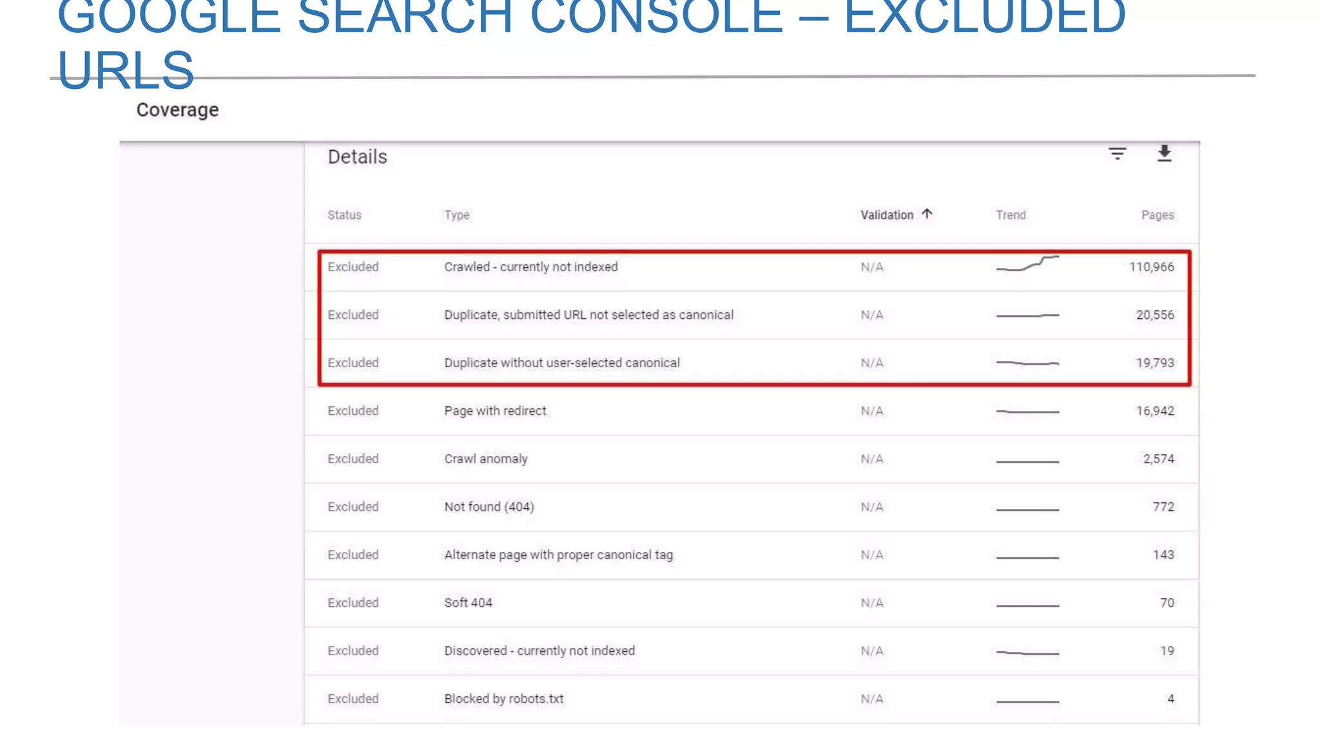Open the 'Crawl anomaly' row

pyautogui.click(x=752, y=459)
